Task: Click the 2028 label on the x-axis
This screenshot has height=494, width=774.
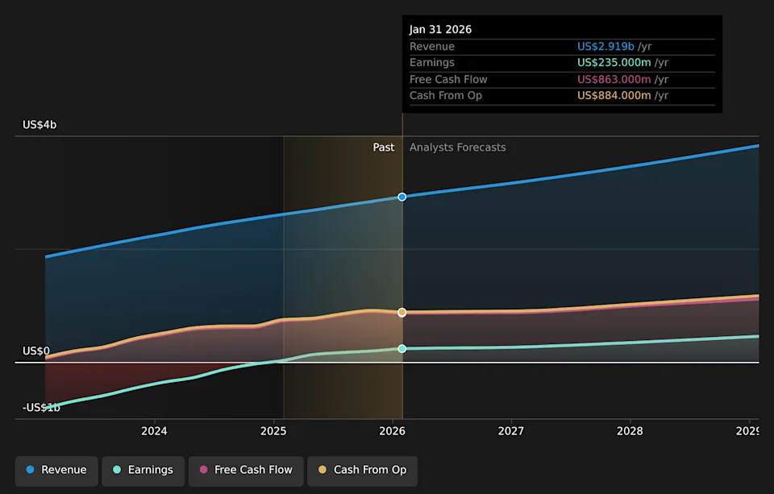Action: (630, 431)
